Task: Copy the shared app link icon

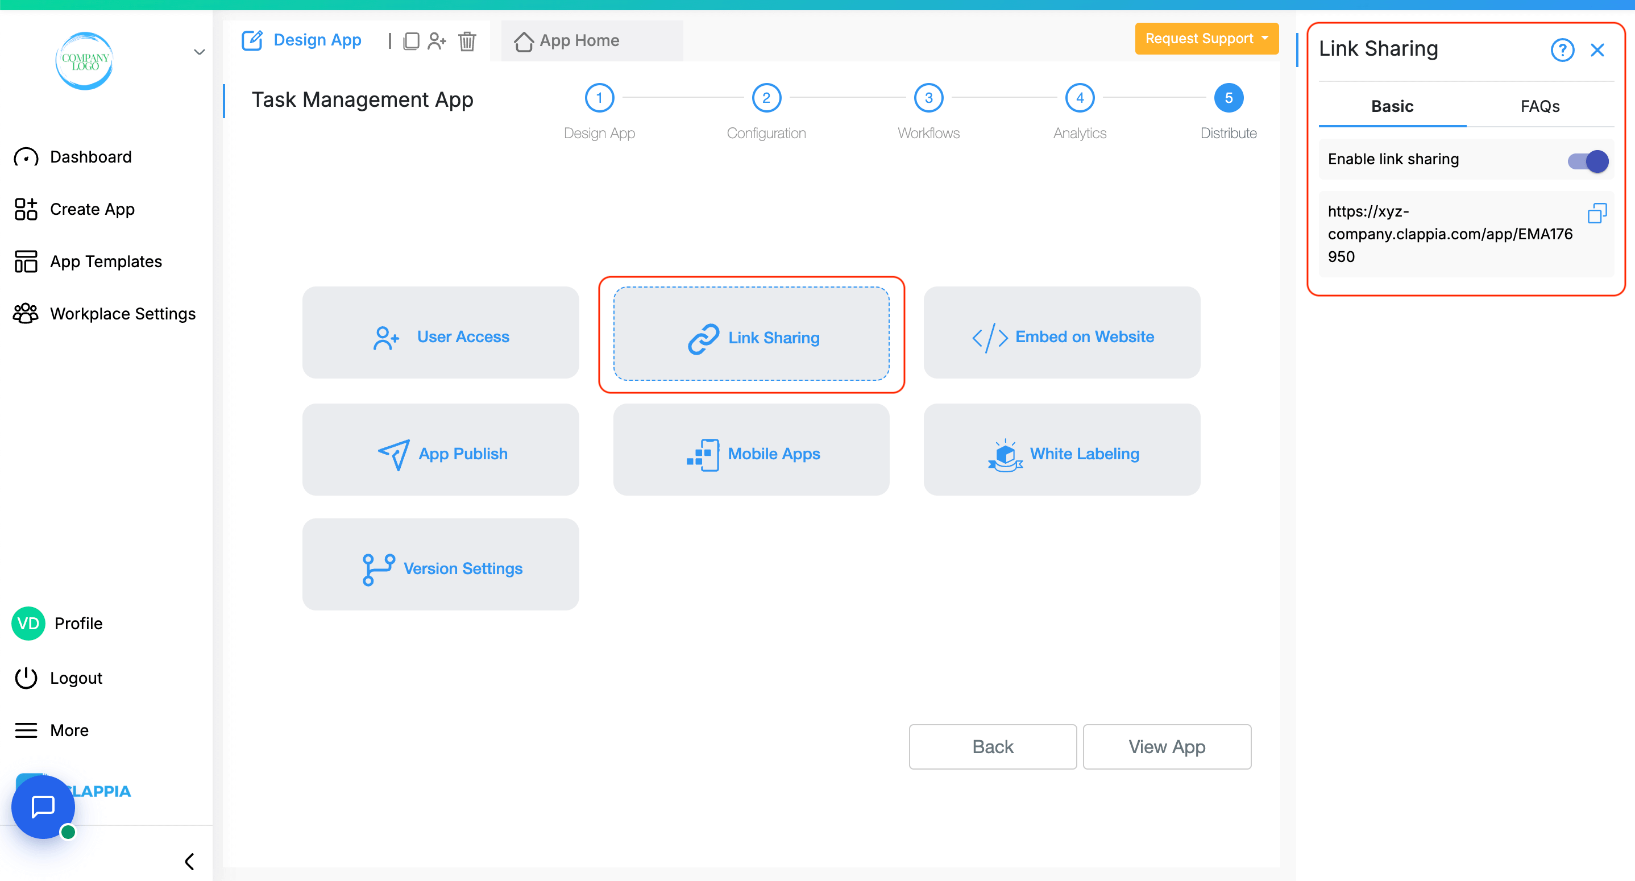Action: [1597, 213]
